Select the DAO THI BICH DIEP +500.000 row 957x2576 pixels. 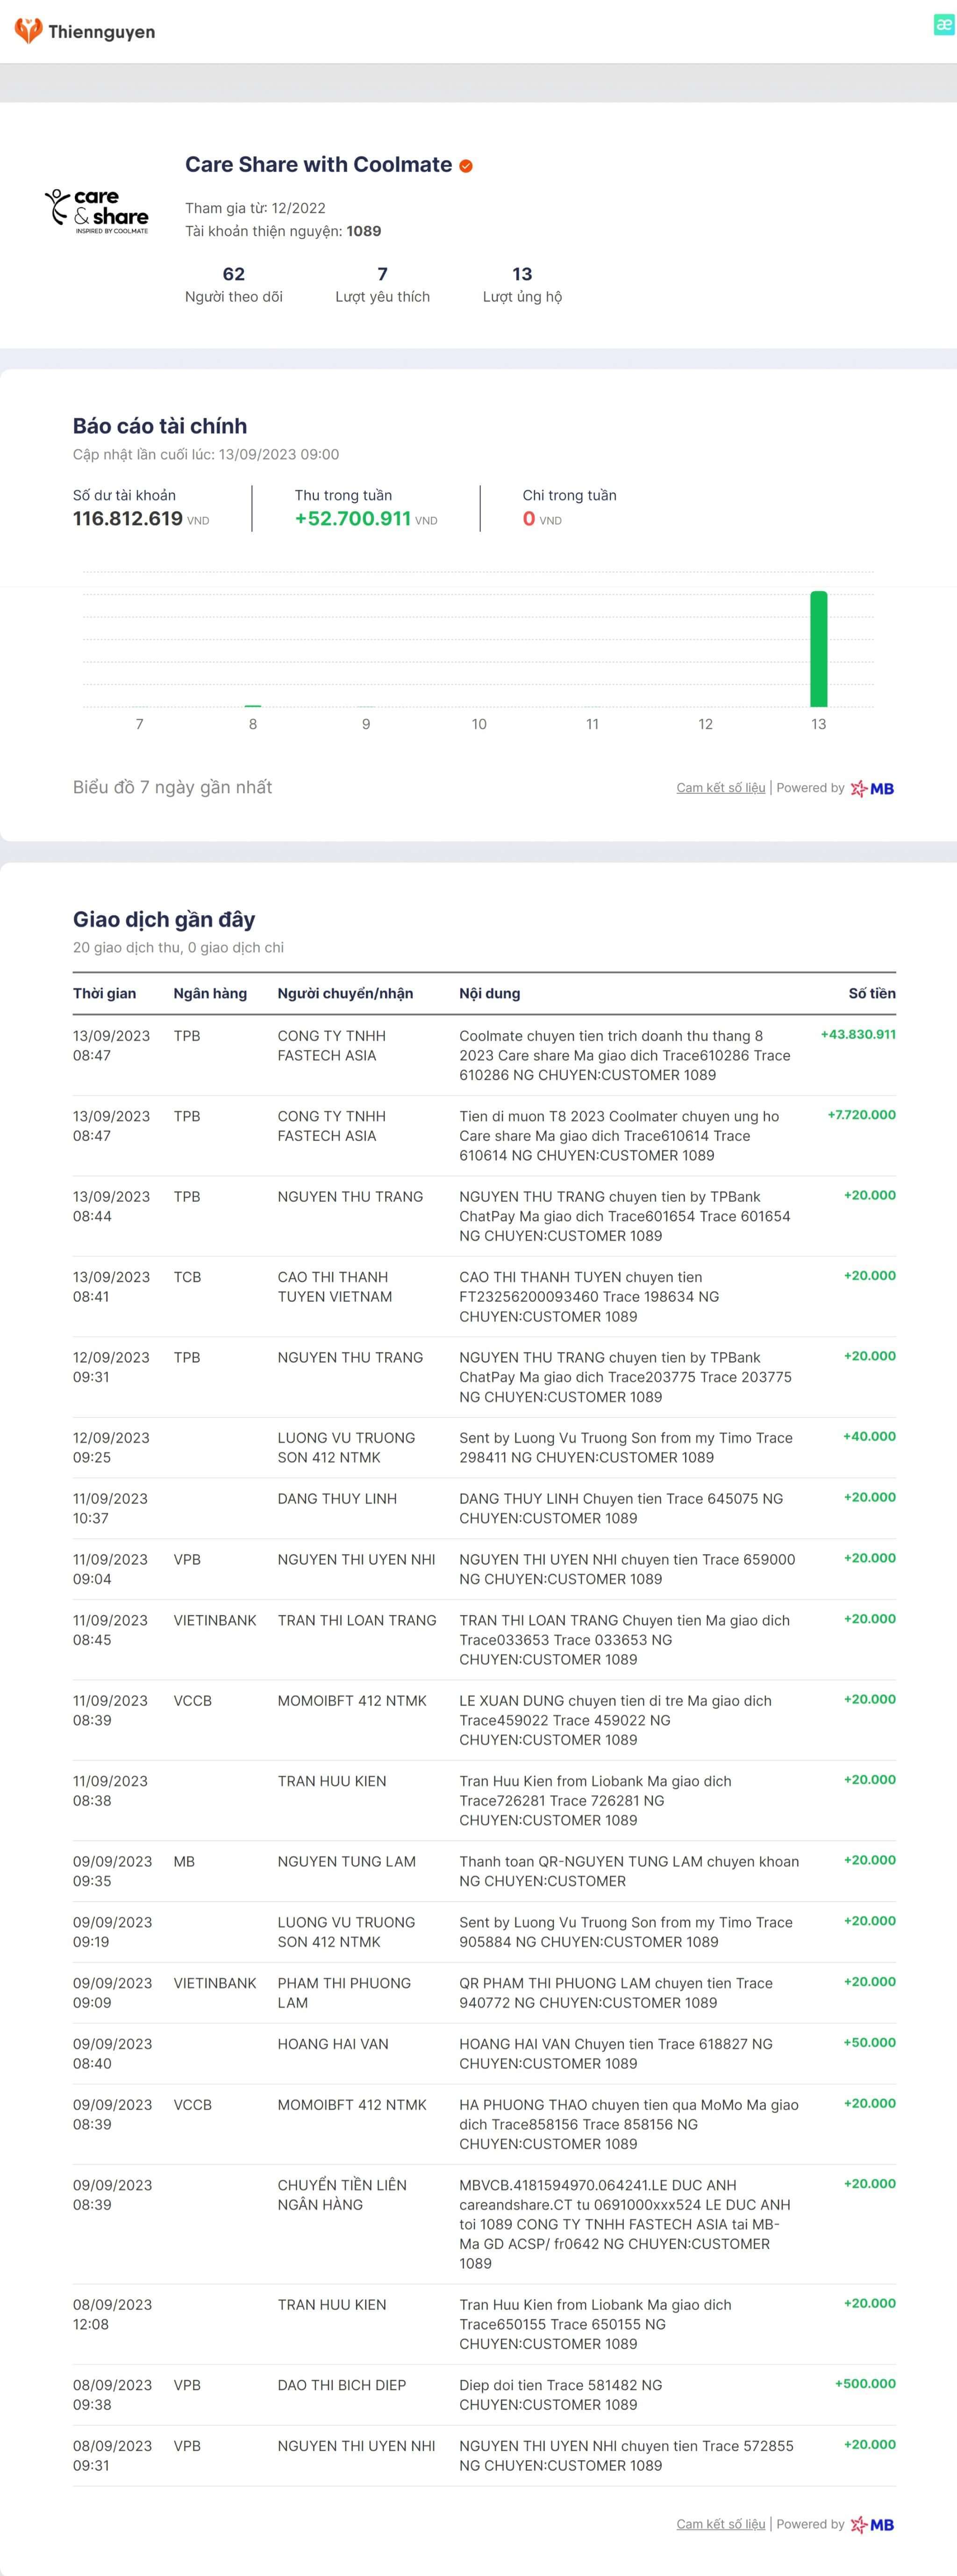pyautogui.click(x=485, y=2394)
